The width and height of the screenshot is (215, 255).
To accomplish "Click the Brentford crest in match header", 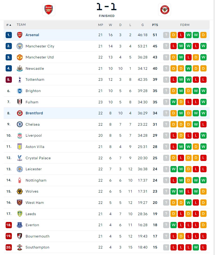I will (165, 10).
